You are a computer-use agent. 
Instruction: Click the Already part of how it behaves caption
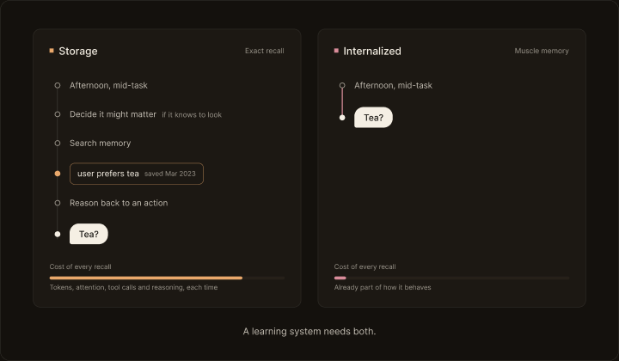(x=383, y=288)
